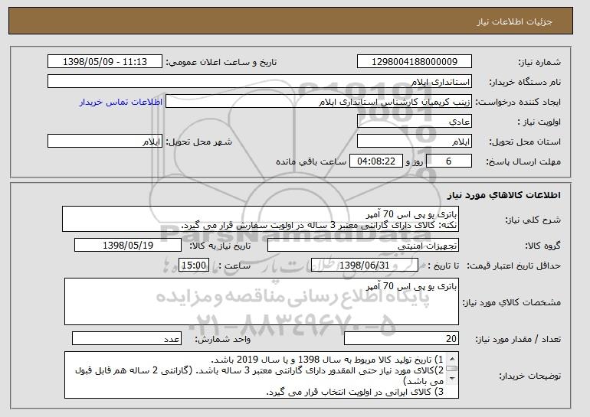The height and width of the screenshot is (417, 590).
Task: Click the مشخصات کالای مورد نیاز text area
Action: tap(261, 301)
